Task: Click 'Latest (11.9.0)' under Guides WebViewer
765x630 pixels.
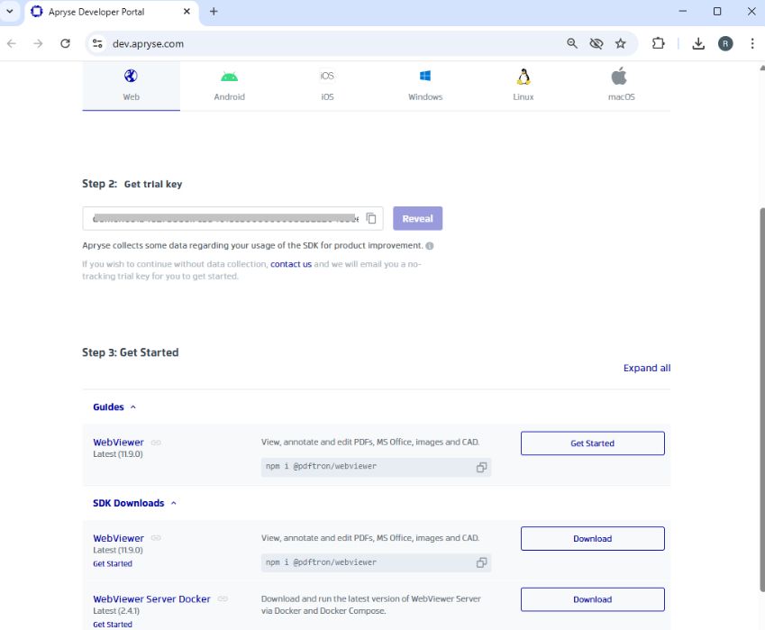Action: (118, 454)
